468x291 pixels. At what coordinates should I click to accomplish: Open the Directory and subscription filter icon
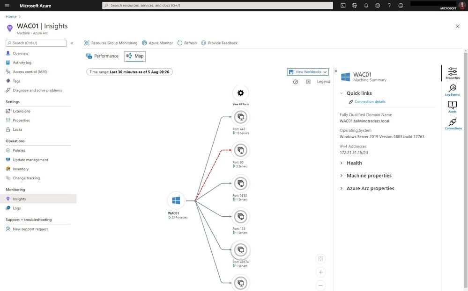pos(355,5)
